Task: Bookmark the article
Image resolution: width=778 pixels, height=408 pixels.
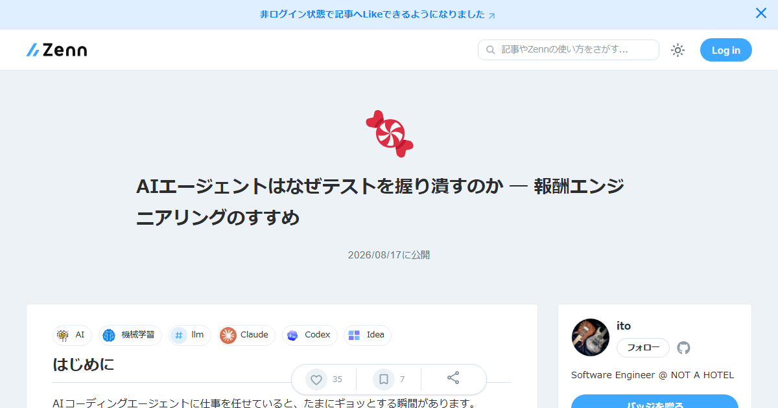Action: [x=384, y=380]
